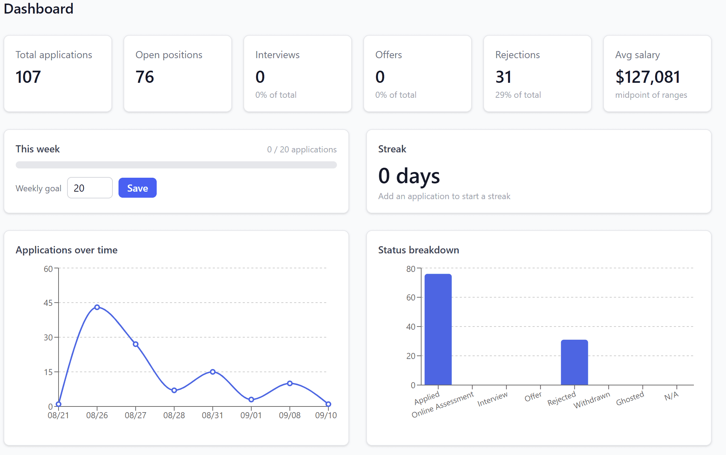This screenshot has height=455, width=726.
Task: Click the 'Applications over time' chart title
Action: click(66, 250)
